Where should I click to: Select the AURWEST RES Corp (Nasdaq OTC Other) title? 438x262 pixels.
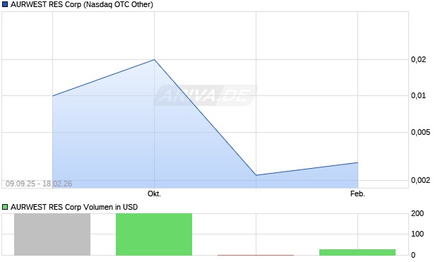point(82,4)
